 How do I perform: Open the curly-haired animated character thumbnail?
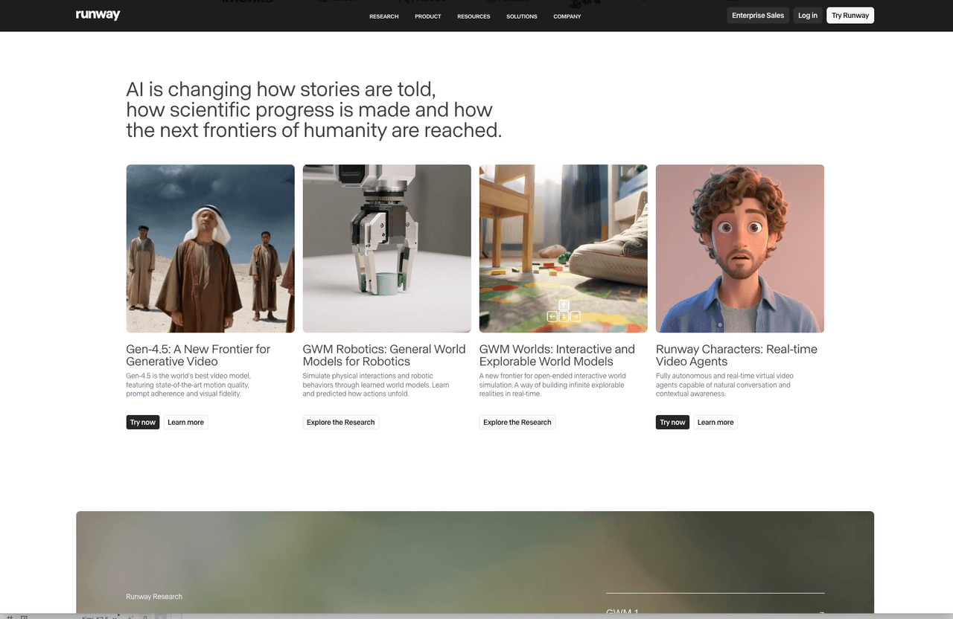[x=739, y=248]
